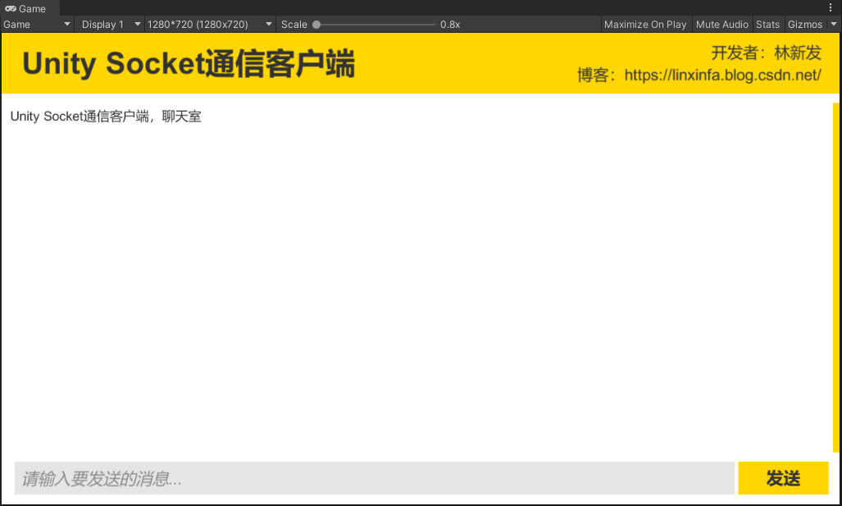Click the blog URL linxinfa.blog.csdn.net
This screenshot has height=506, width=842.
pos(723,75)
